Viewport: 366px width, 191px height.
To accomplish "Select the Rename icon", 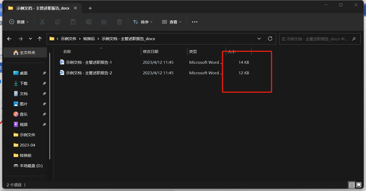I will click(x=88, y=22).
